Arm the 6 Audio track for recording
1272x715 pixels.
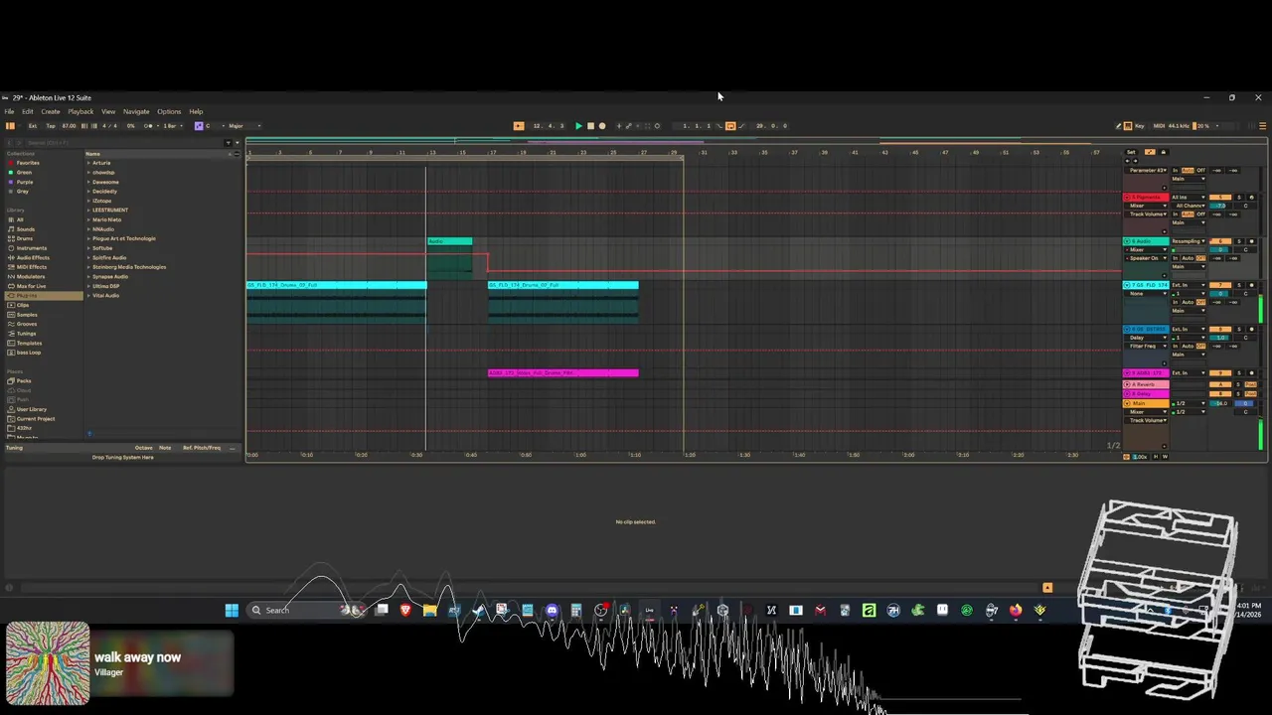[x=1251, y=241]
